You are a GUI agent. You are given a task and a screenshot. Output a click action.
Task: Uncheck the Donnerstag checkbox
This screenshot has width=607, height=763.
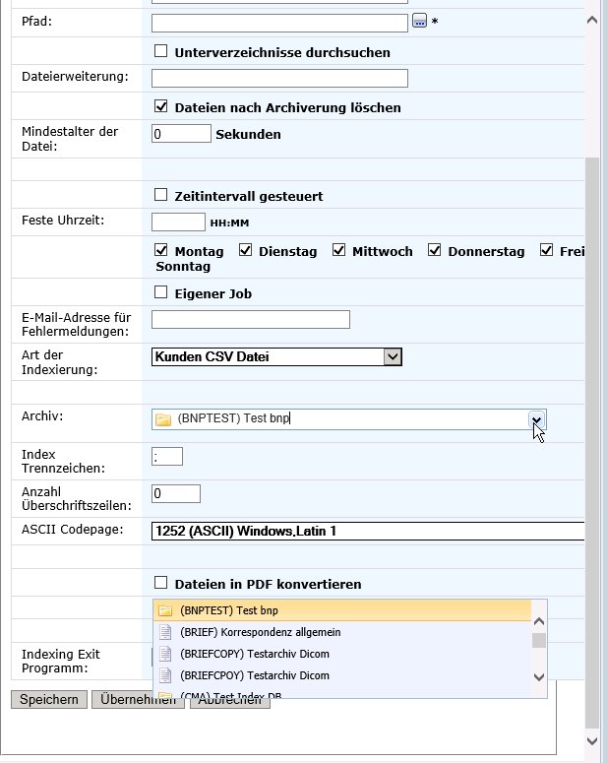coord(434,250)
